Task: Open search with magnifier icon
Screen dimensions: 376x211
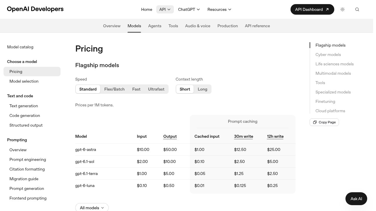Action: pos(357,9)
